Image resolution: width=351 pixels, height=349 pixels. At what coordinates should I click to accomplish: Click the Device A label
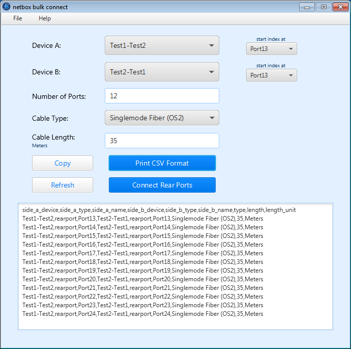tap(46, 45)
